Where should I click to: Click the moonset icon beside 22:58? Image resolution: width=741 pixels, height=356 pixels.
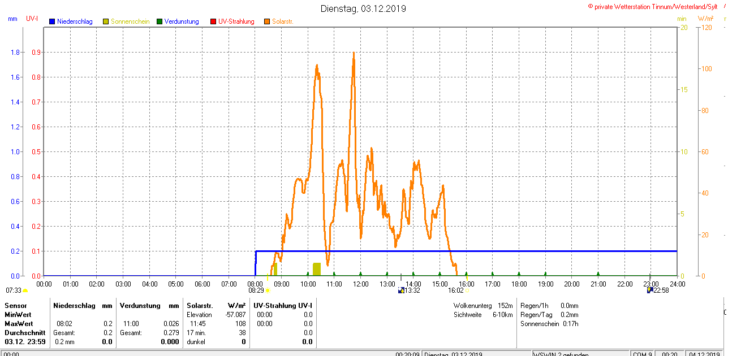[x=650, y=290]
